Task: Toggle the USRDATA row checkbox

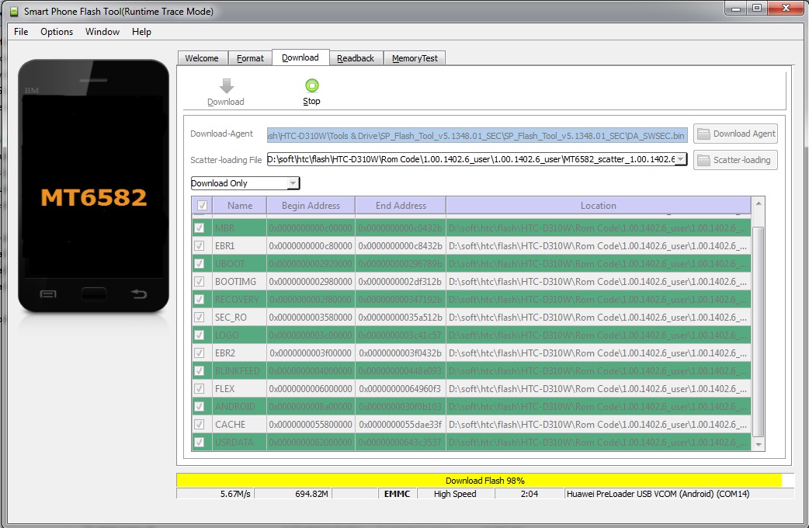Action: pos(200,443)
